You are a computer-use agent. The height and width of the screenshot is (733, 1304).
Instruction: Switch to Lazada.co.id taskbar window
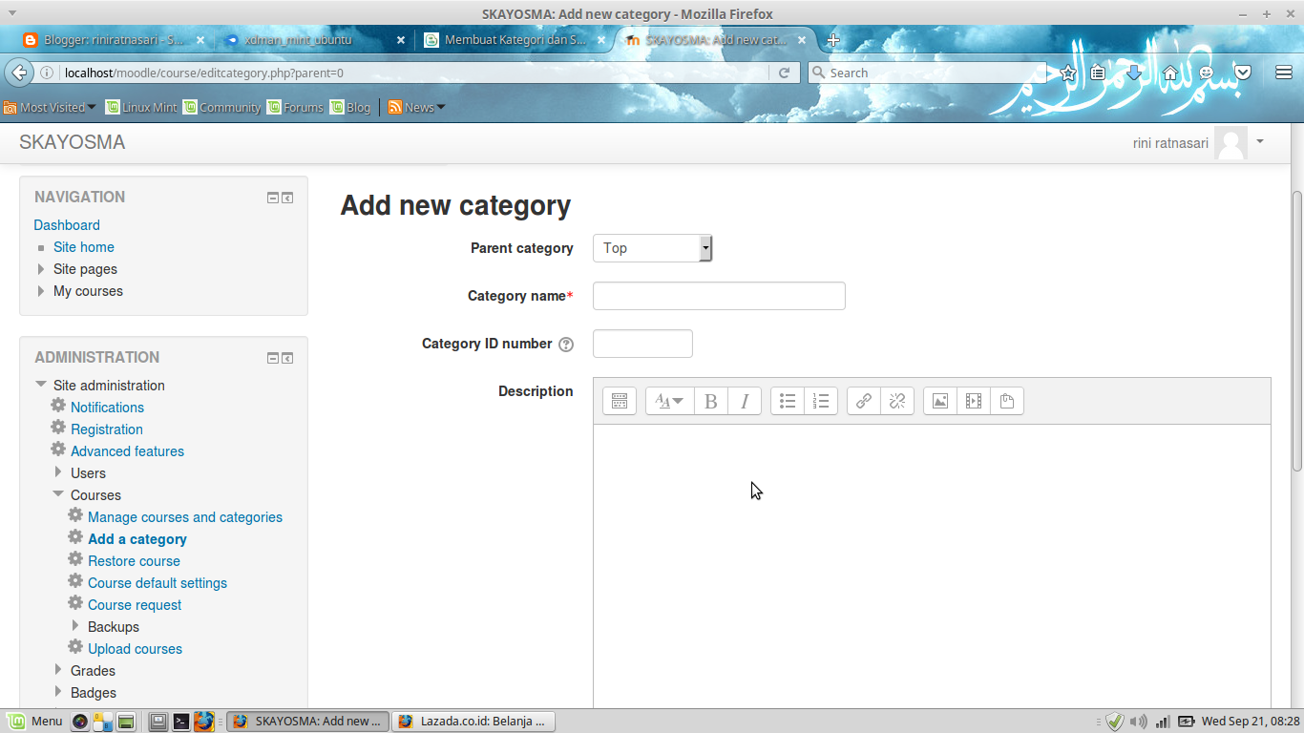[473, 722]
